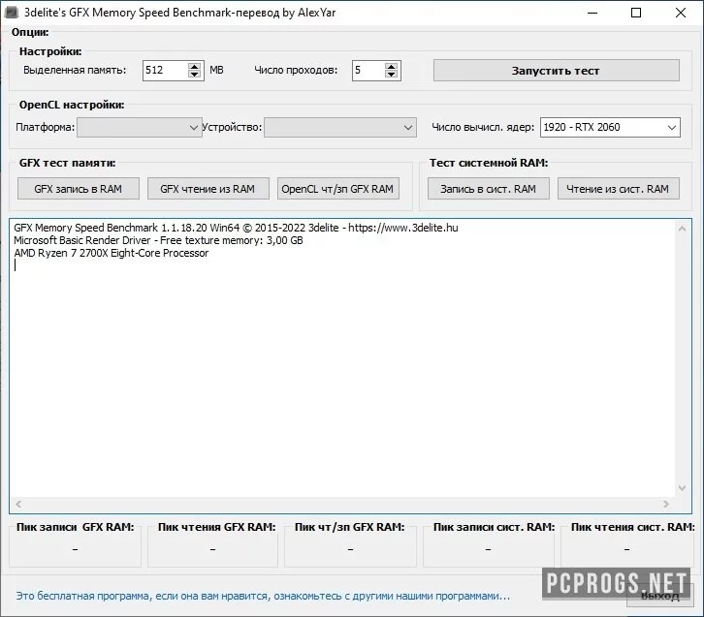
Task: Open the Устройство dropdown
Action: point(339,127)
